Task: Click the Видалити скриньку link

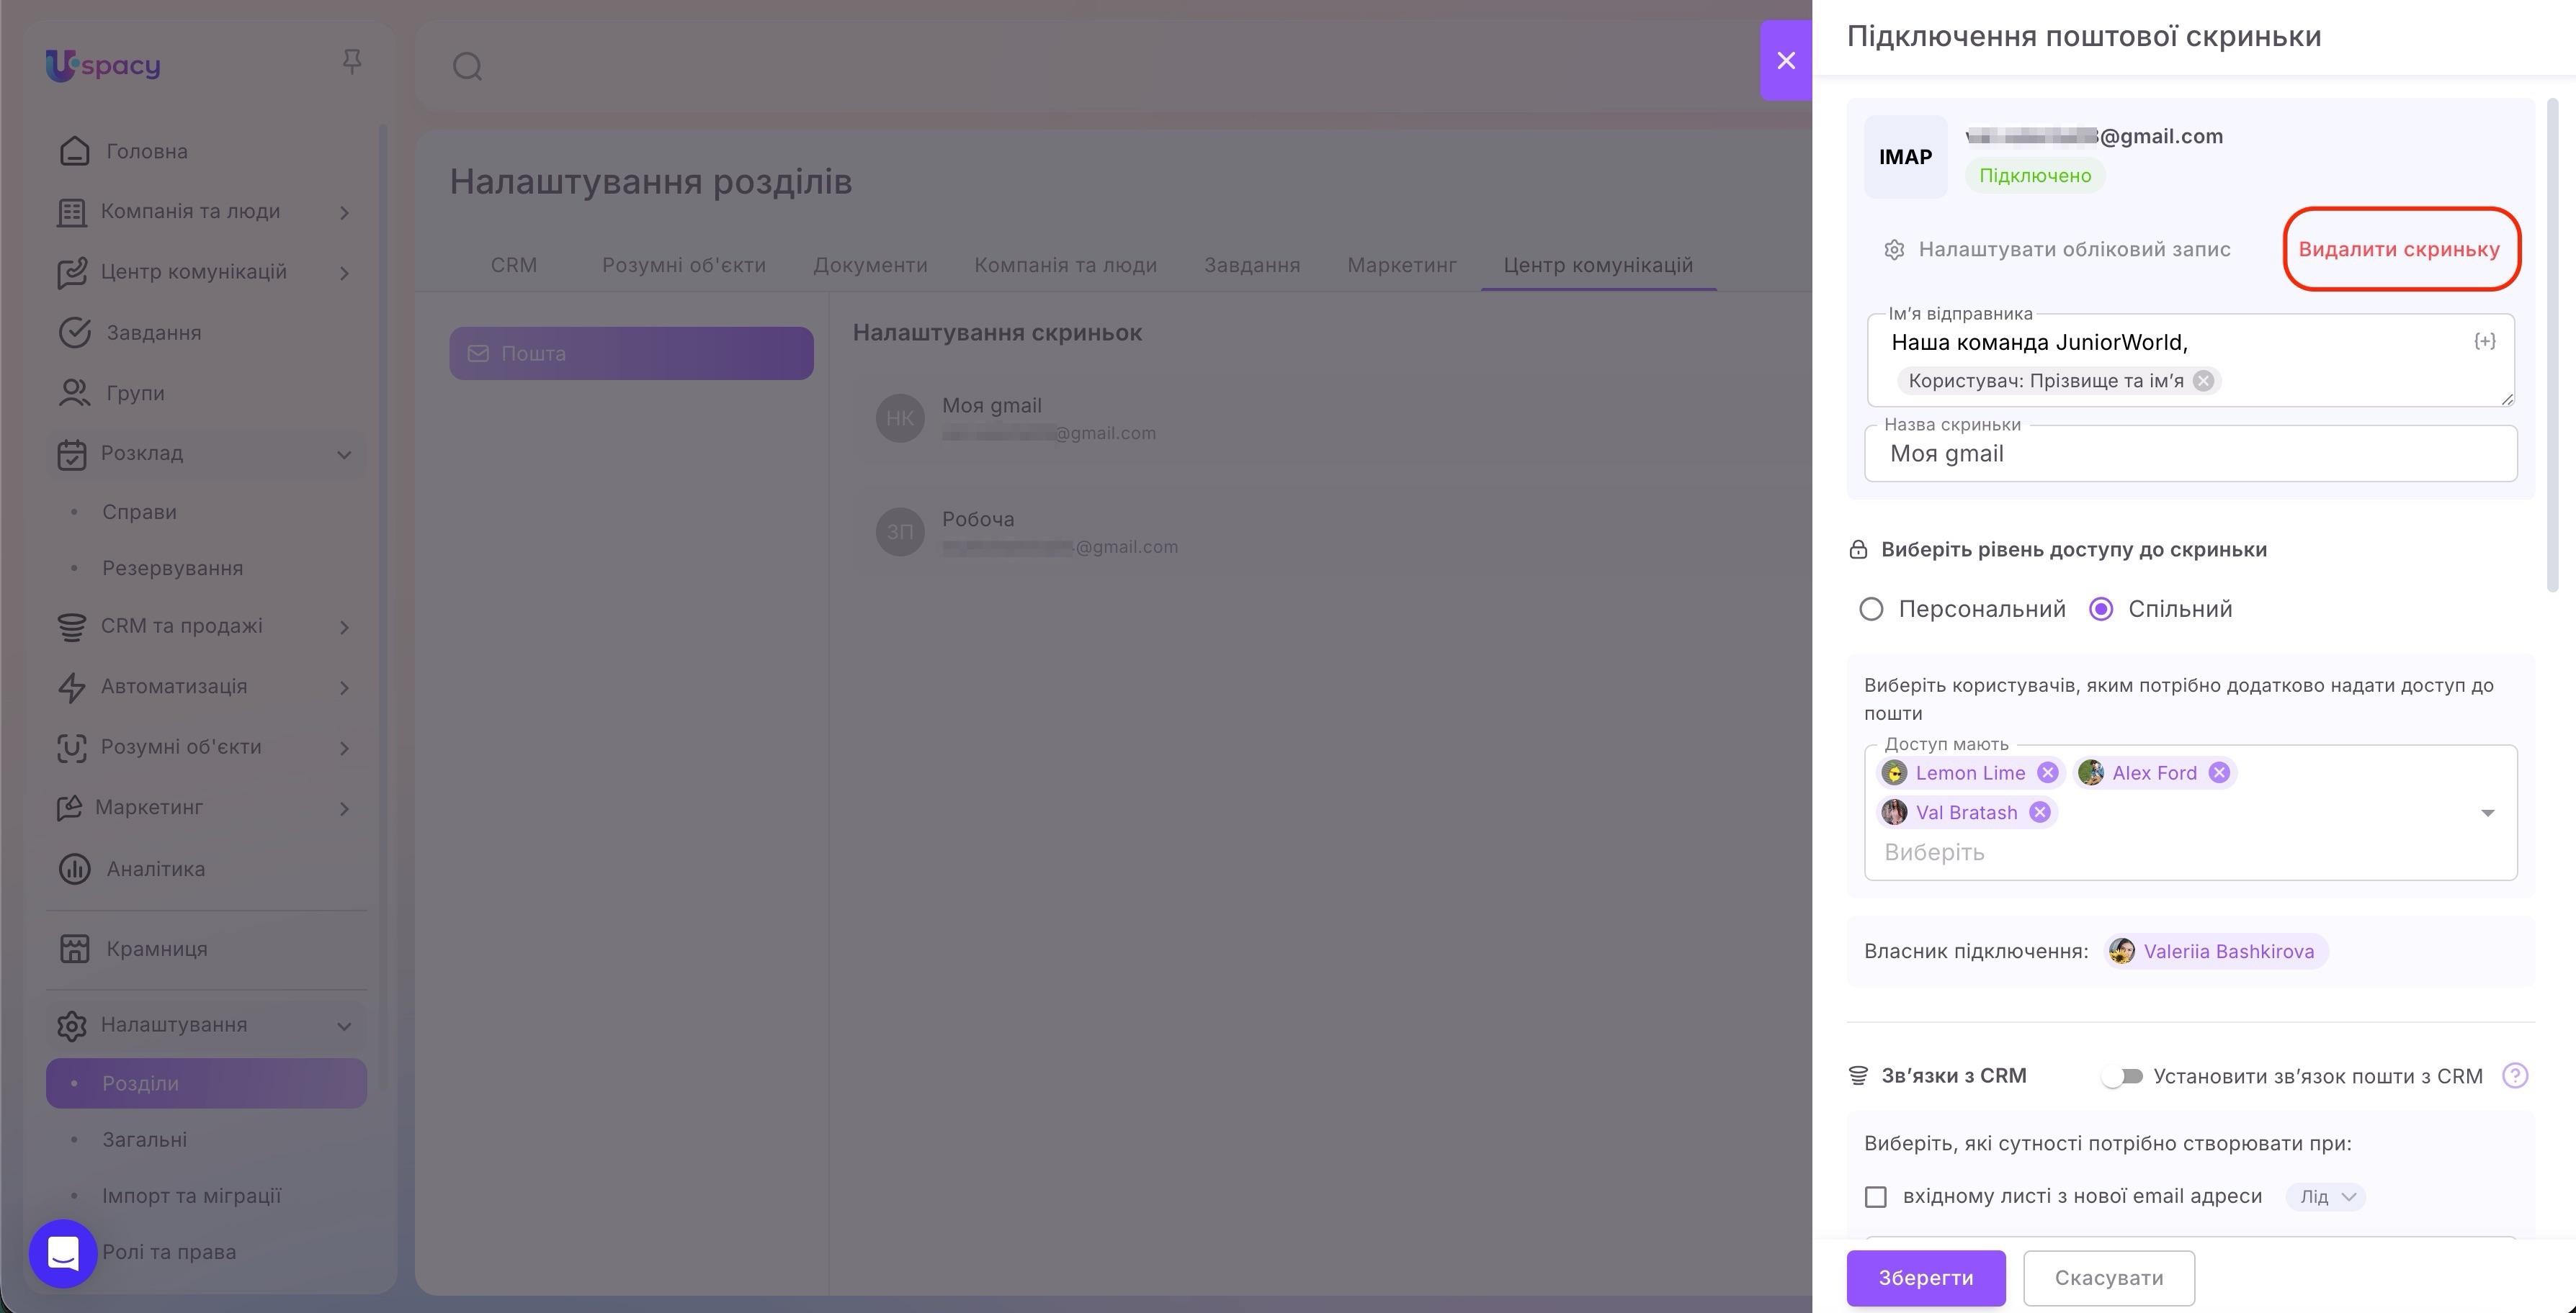Action: (2398, 249)
